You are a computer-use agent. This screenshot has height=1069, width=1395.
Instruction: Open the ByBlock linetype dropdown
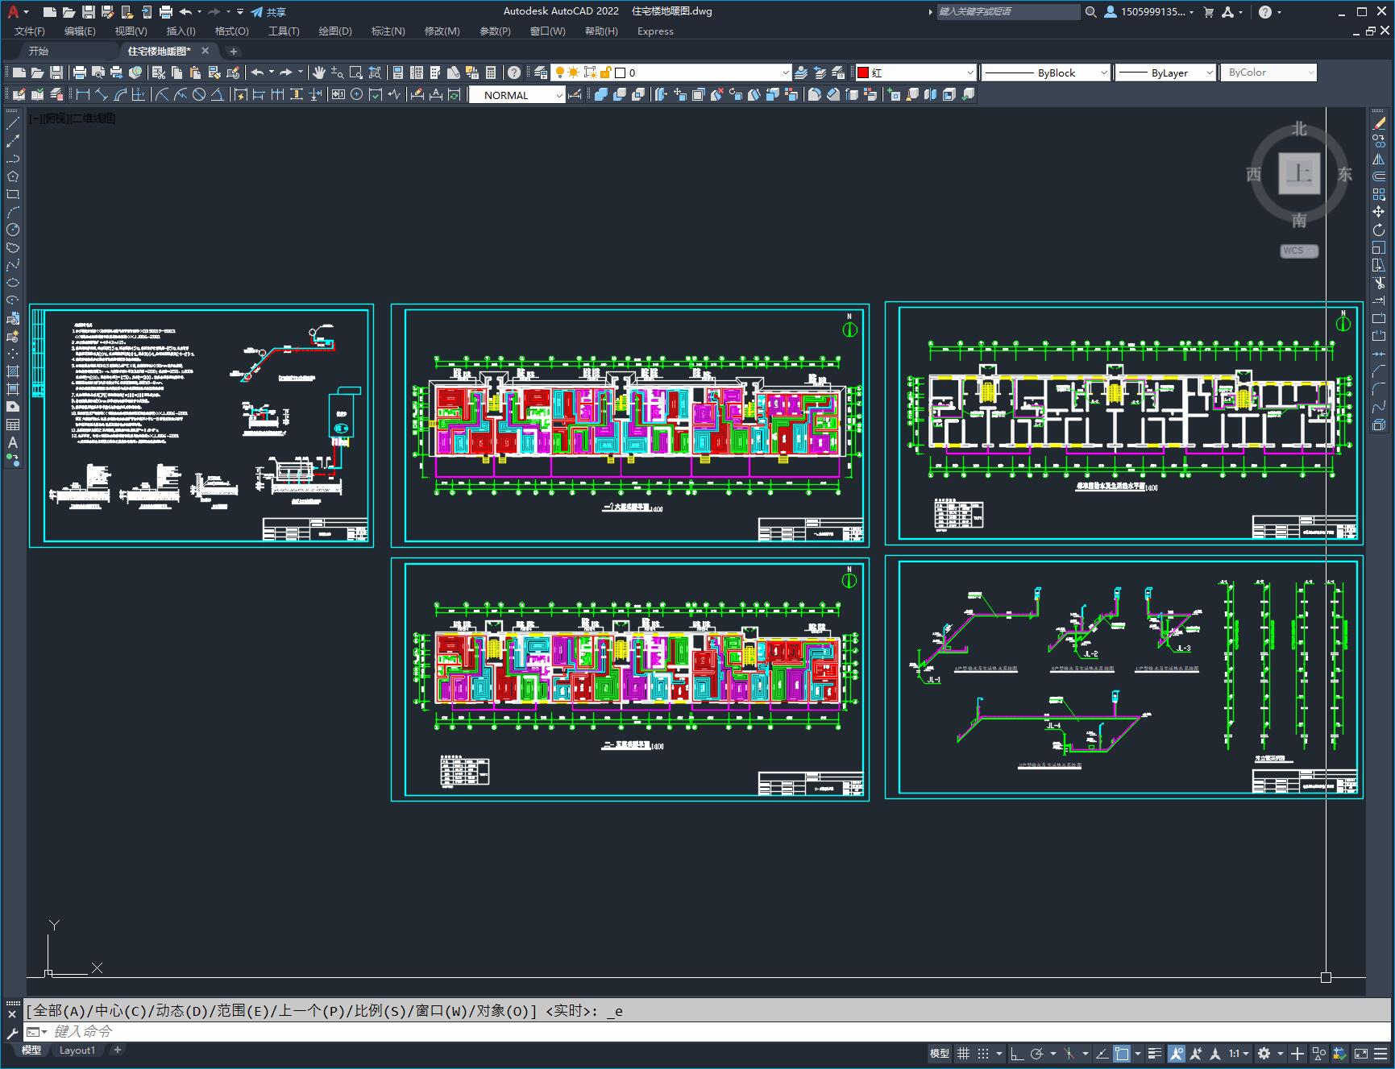click(1045, 73)
